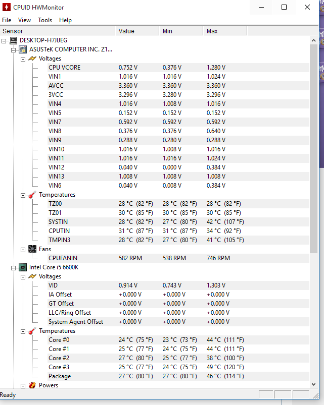Image resolution: width=324 pixels, height=405 pixels.
Task: Select the VID voltage row
Action: pos(178,285)
